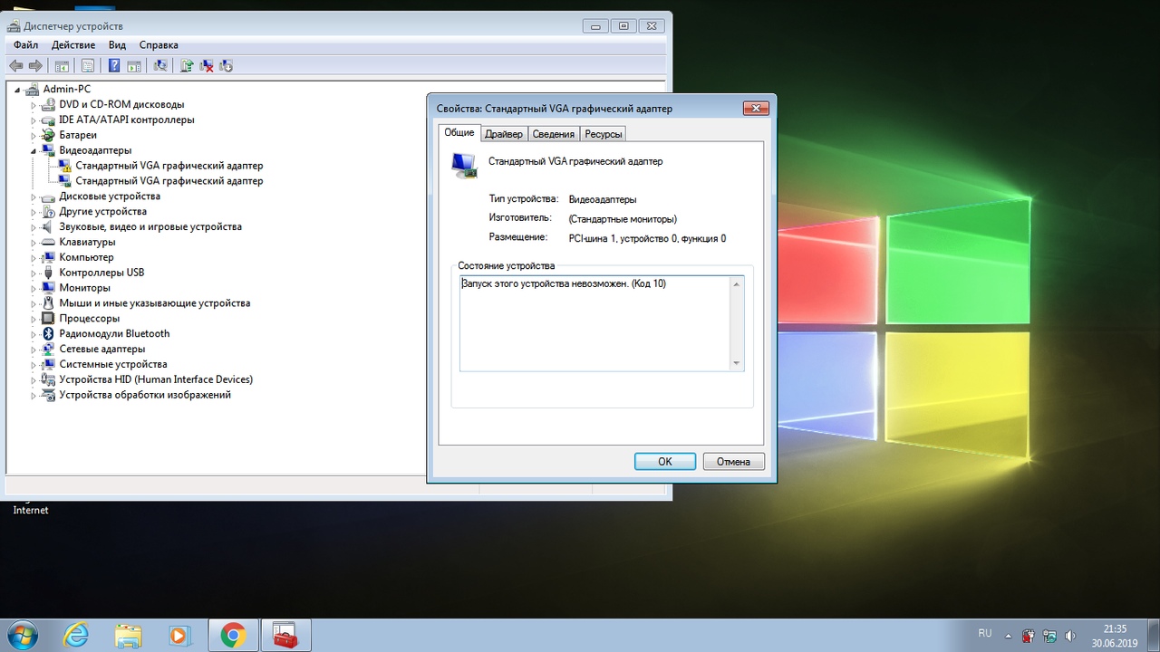Launch Internet Explorer from the taskbar
This screenshot has height=652, width=1160.
click(x=76, y=636)
